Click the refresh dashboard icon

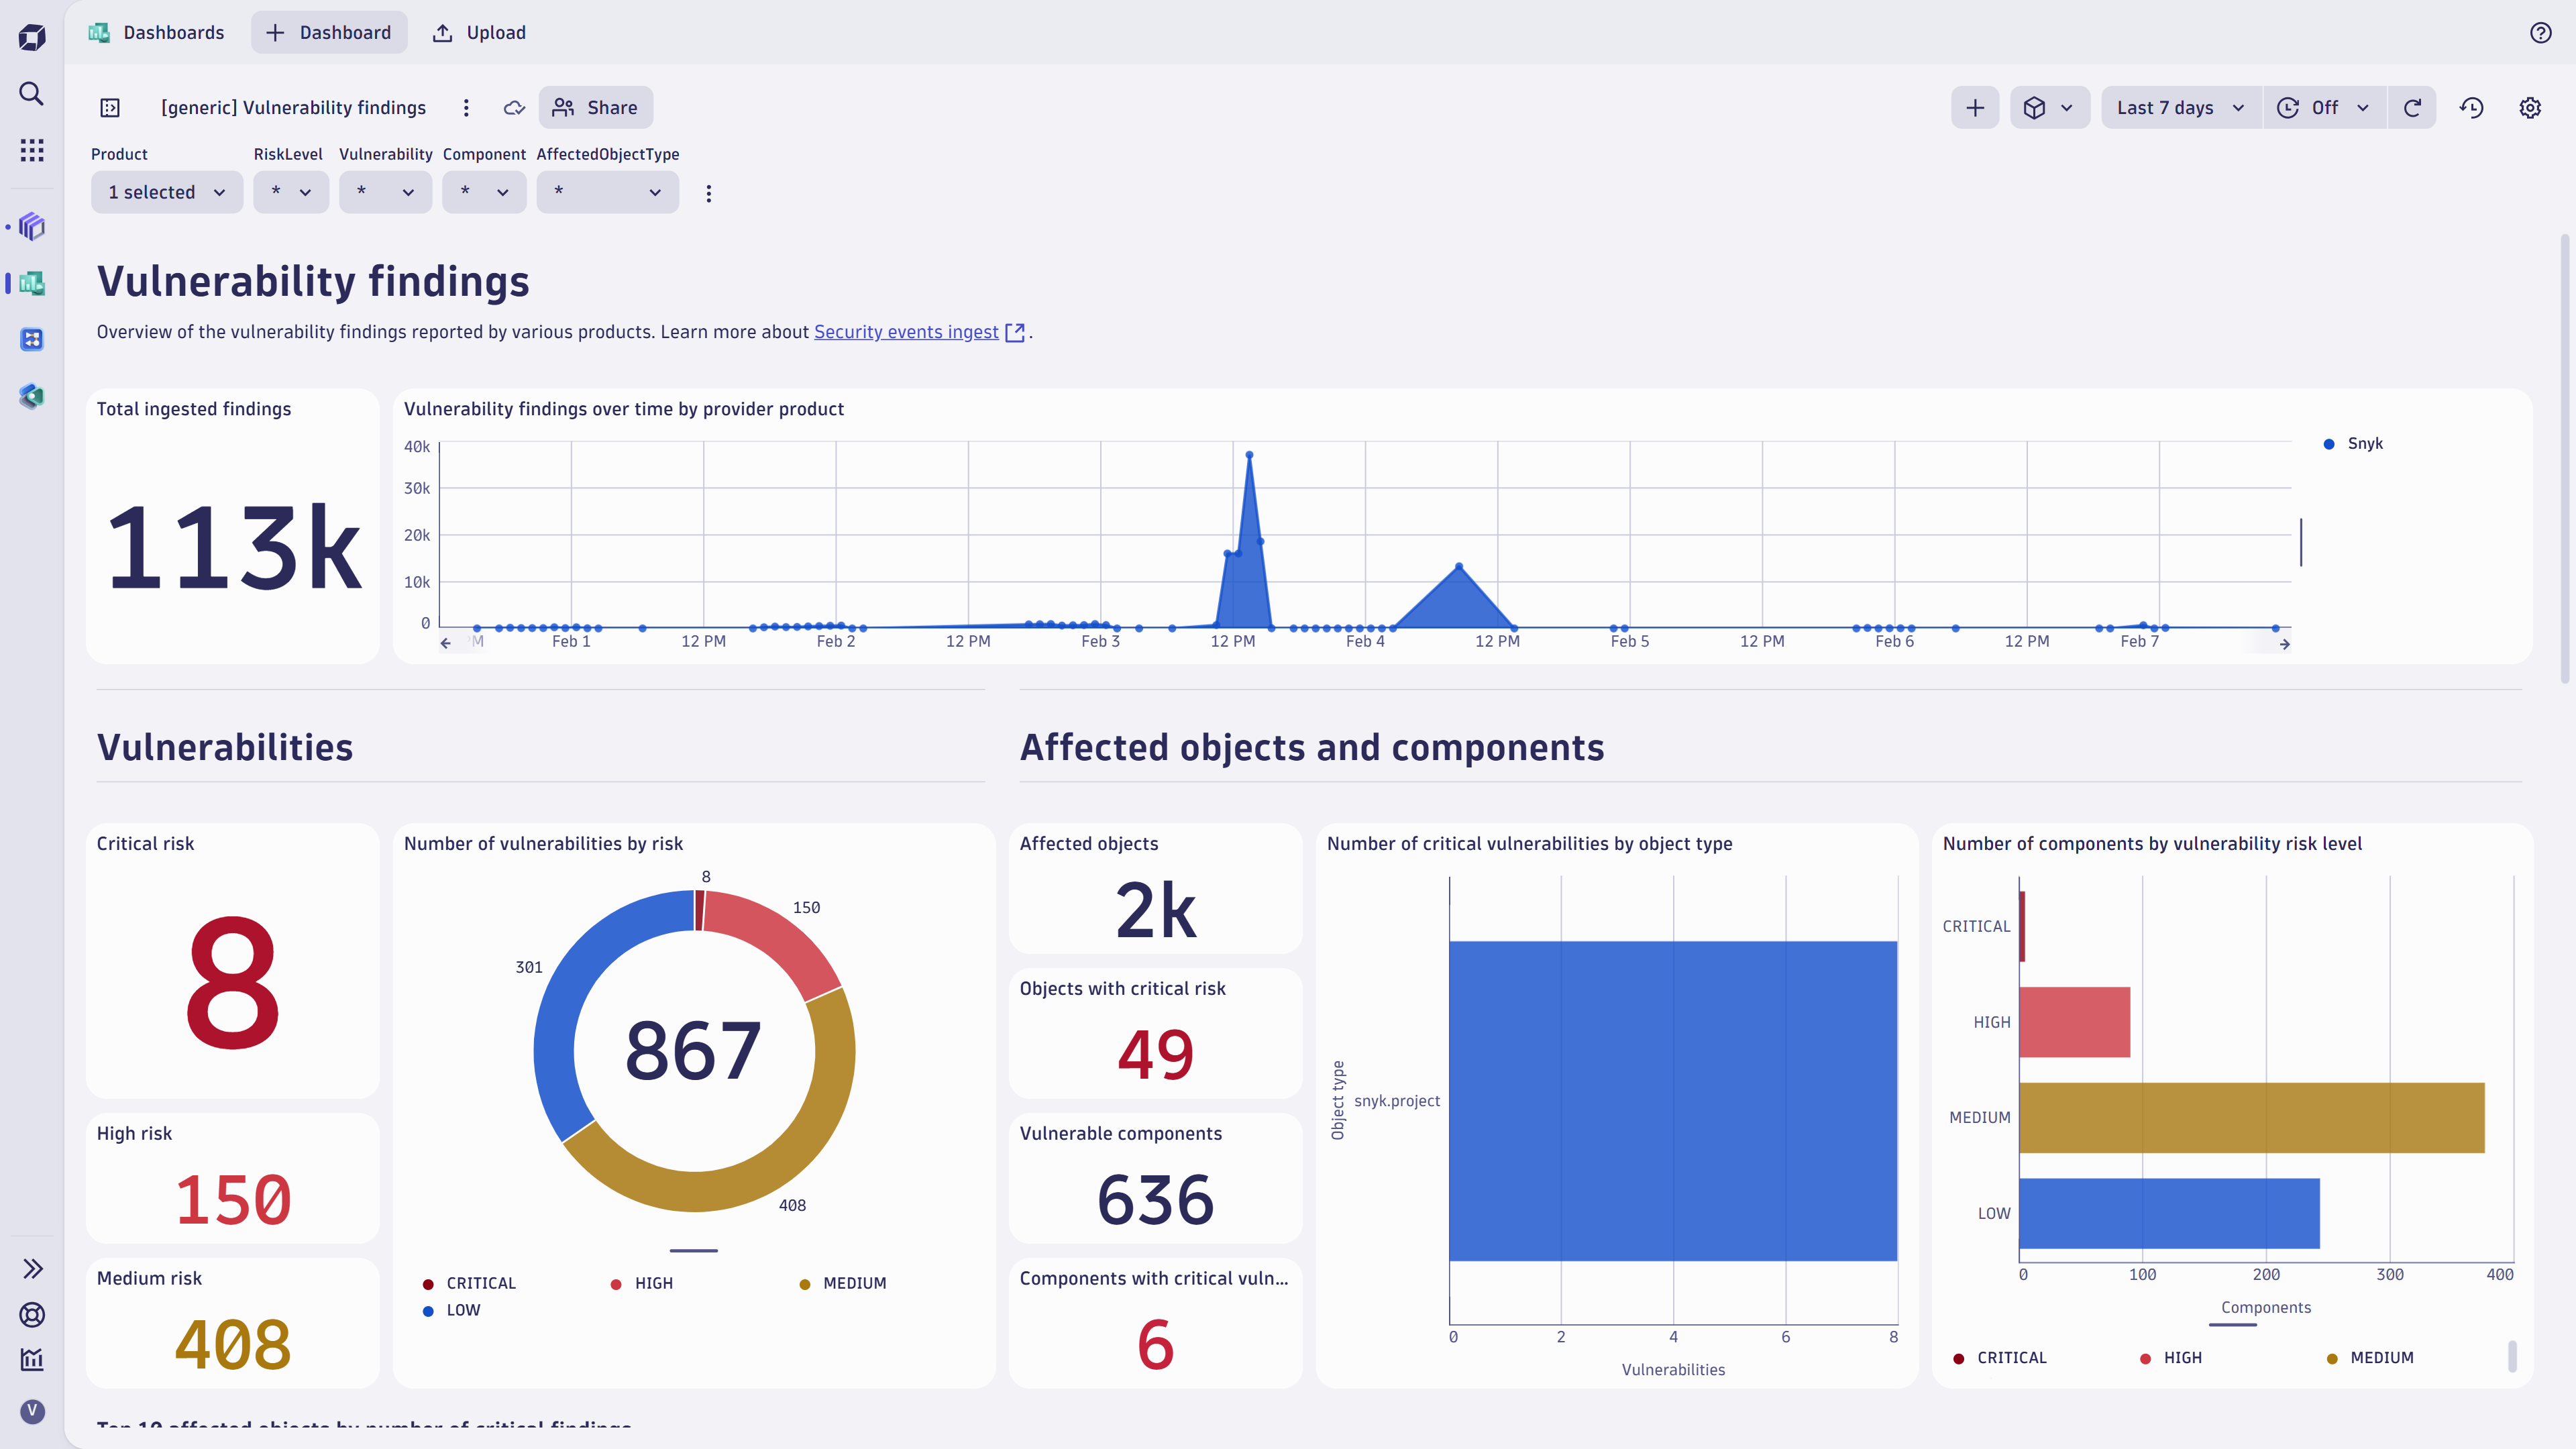tap(2412, 107)
